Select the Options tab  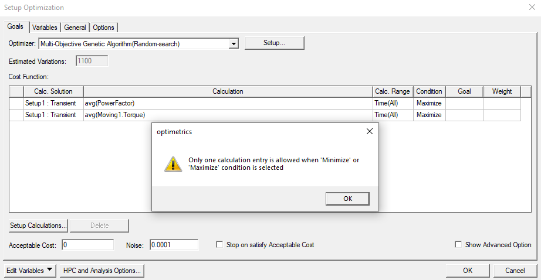[104, 27]
